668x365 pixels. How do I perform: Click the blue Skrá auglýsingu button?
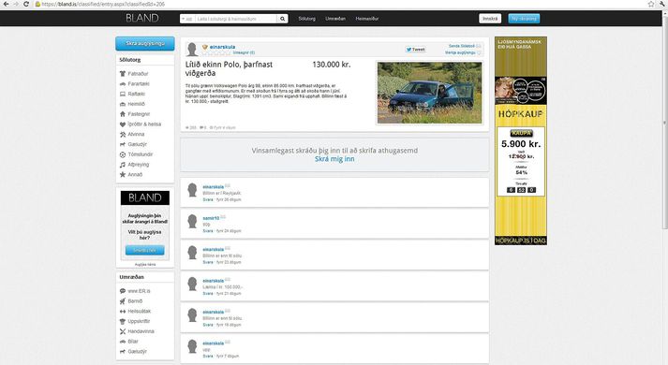145,43
